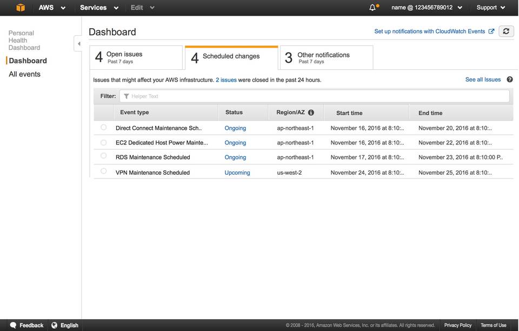Image resolution: width=519 pixels, height=331 pixels.
Task: Select the Direct Connect Maintenance event radio button
Action: click(103, 128)
